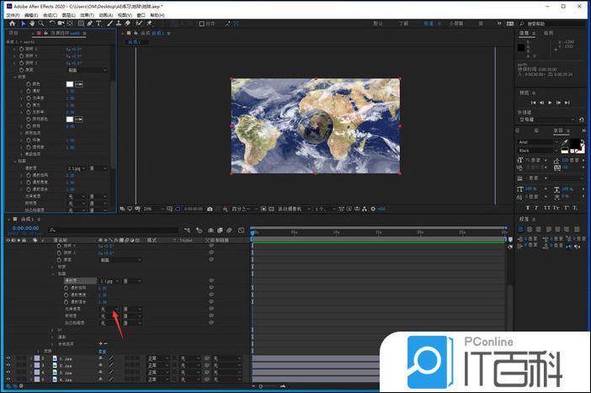The width and height of the screenshot is (591, 393).
Task: Select the Type (T) tool
Action: [x=98, y=24]
